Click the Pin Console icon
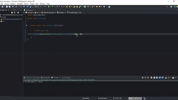This screenshot has height=100, width=178. (166, 78)
